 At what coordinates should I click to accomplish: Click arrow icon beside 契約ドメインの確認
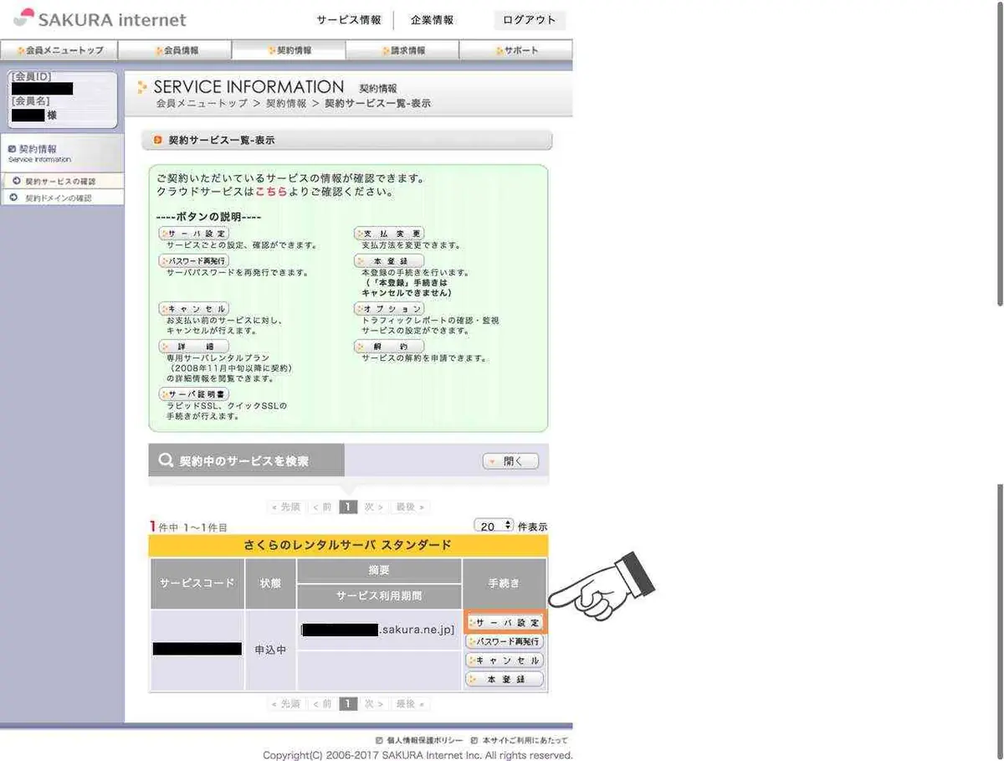click(x=13, y=198)
